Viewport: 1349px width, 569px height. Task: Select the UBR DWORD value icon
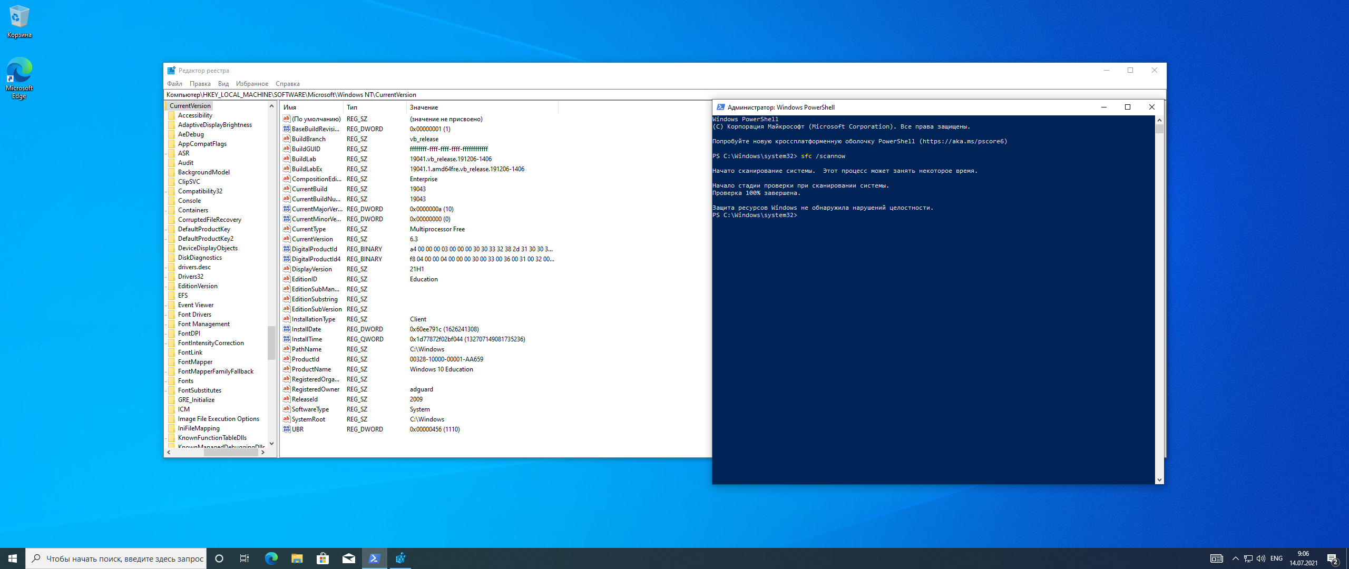coord(287,429)
